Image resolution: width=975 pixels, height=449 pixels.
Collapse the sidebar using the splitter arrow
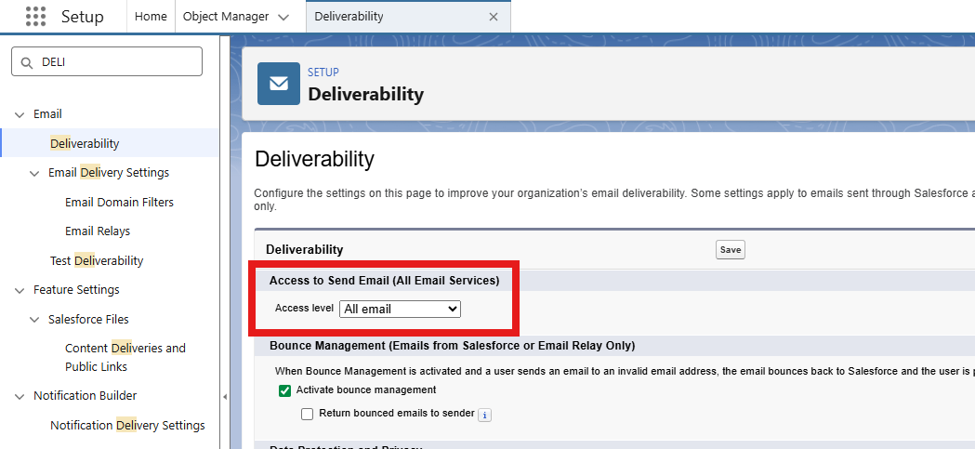pos(225,397)
